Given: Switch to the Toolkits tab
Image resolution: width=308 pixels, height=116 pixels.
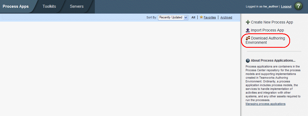Looking at the screenshot, I should point(49,6).
